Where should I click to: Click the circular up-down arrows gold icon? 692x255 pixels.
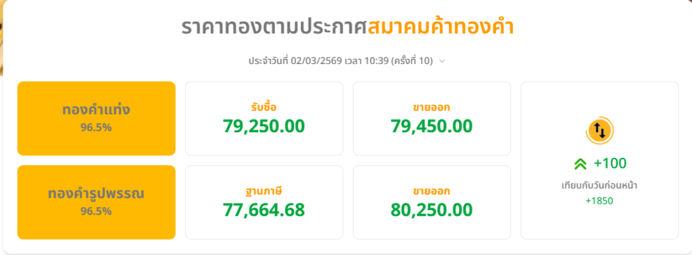pyautogui.click(x=599, y=130)
